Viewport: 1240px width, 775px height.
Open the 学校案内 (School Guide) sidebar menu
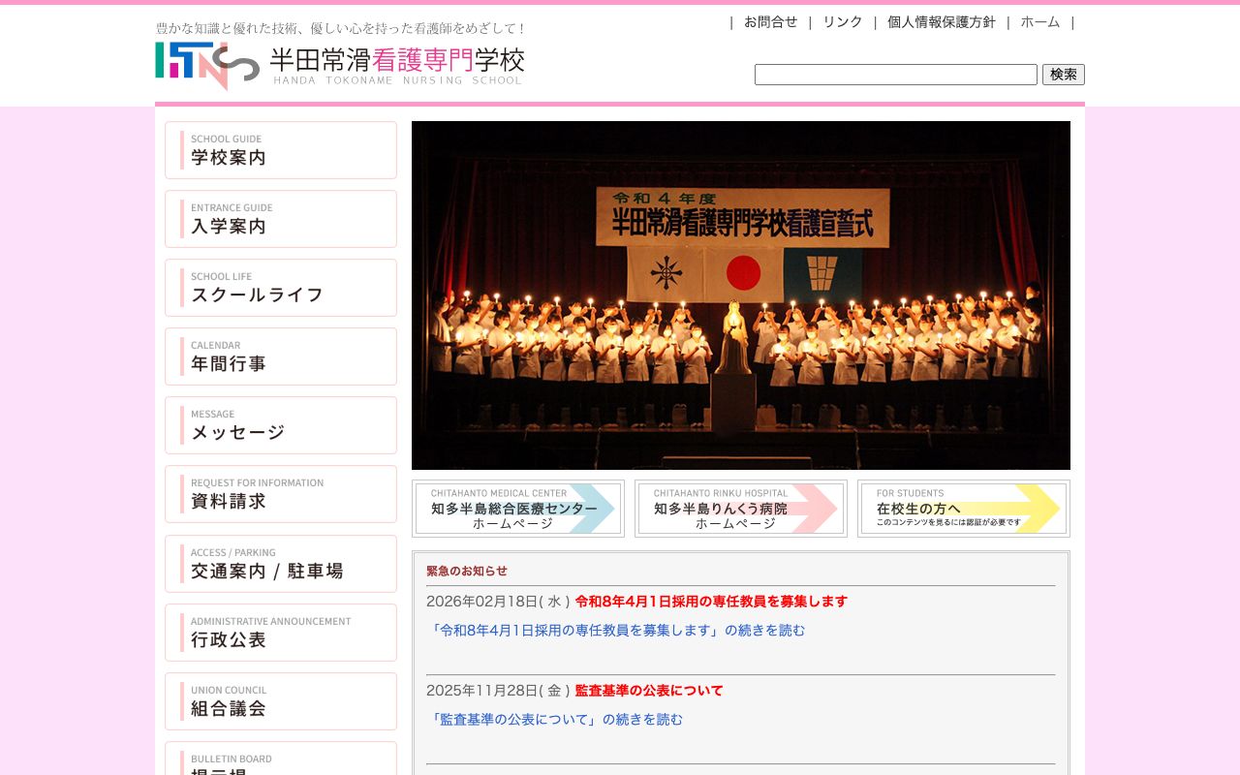[281, 150]
